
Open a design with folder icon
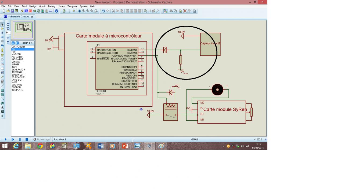(8, 11)
